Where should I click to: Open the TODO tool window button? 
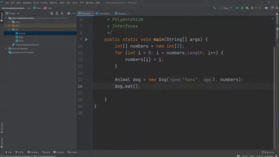point(19,152)
